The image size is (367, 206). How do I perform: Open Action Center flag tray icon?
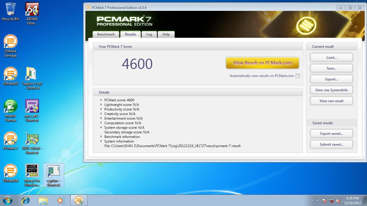point(324,201)
